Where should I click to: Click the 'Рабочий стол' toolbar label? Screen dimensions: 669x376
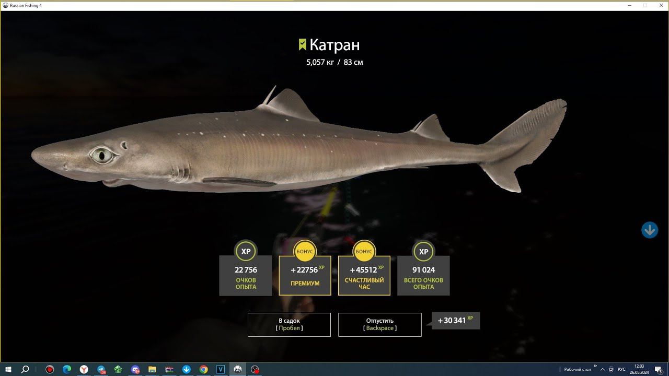coord(578,369)
